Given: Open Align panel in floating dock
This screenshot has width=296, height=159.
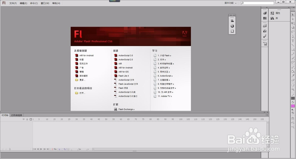Looking at the screenshot, I should (x=232, y=21).
